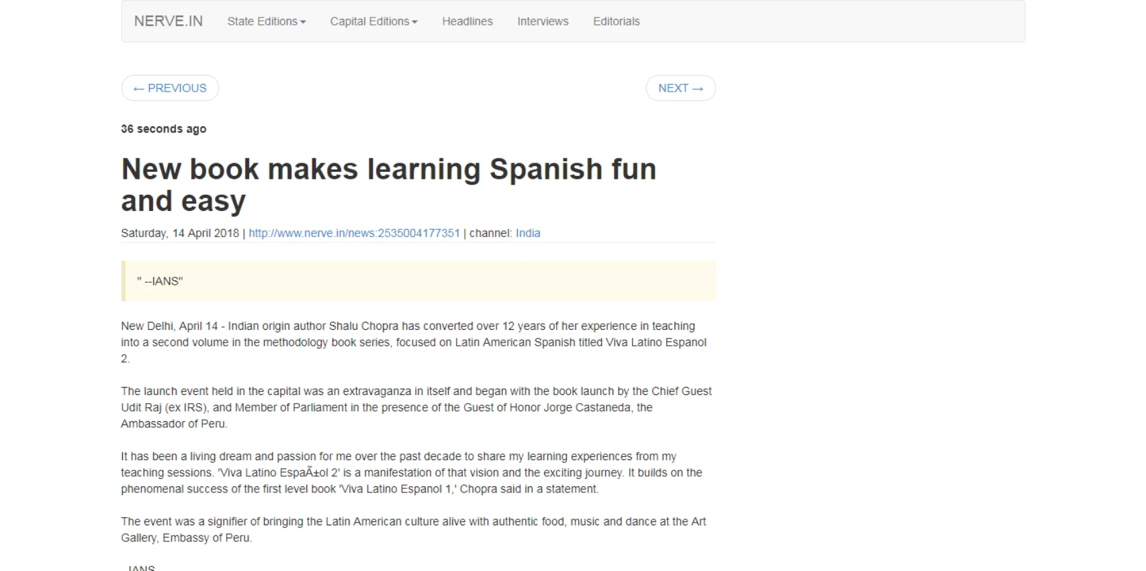The image size is (1146, 571).
Task: Open the State Editions dropdown menu
Action: [x=266, y=21]
